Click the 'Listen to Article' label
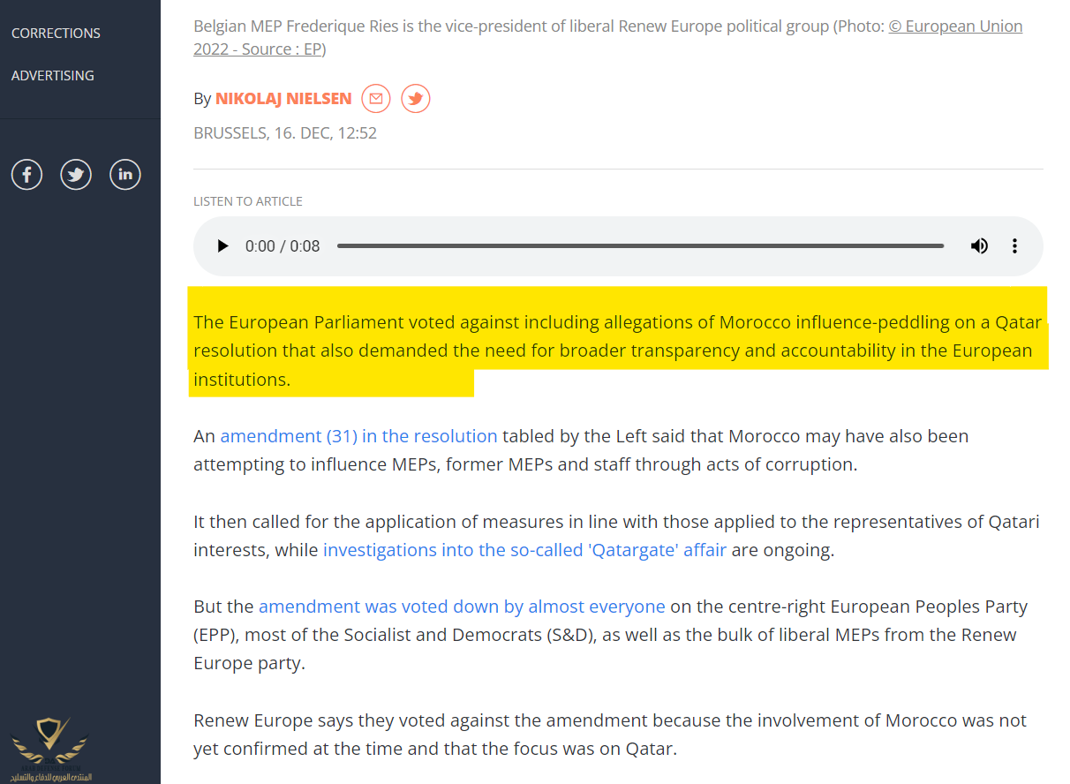 [248, 201]
